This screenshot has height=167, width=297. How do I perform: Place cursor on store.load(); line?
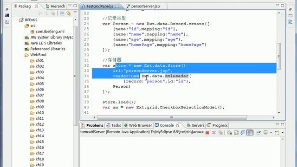coord(119,102)
